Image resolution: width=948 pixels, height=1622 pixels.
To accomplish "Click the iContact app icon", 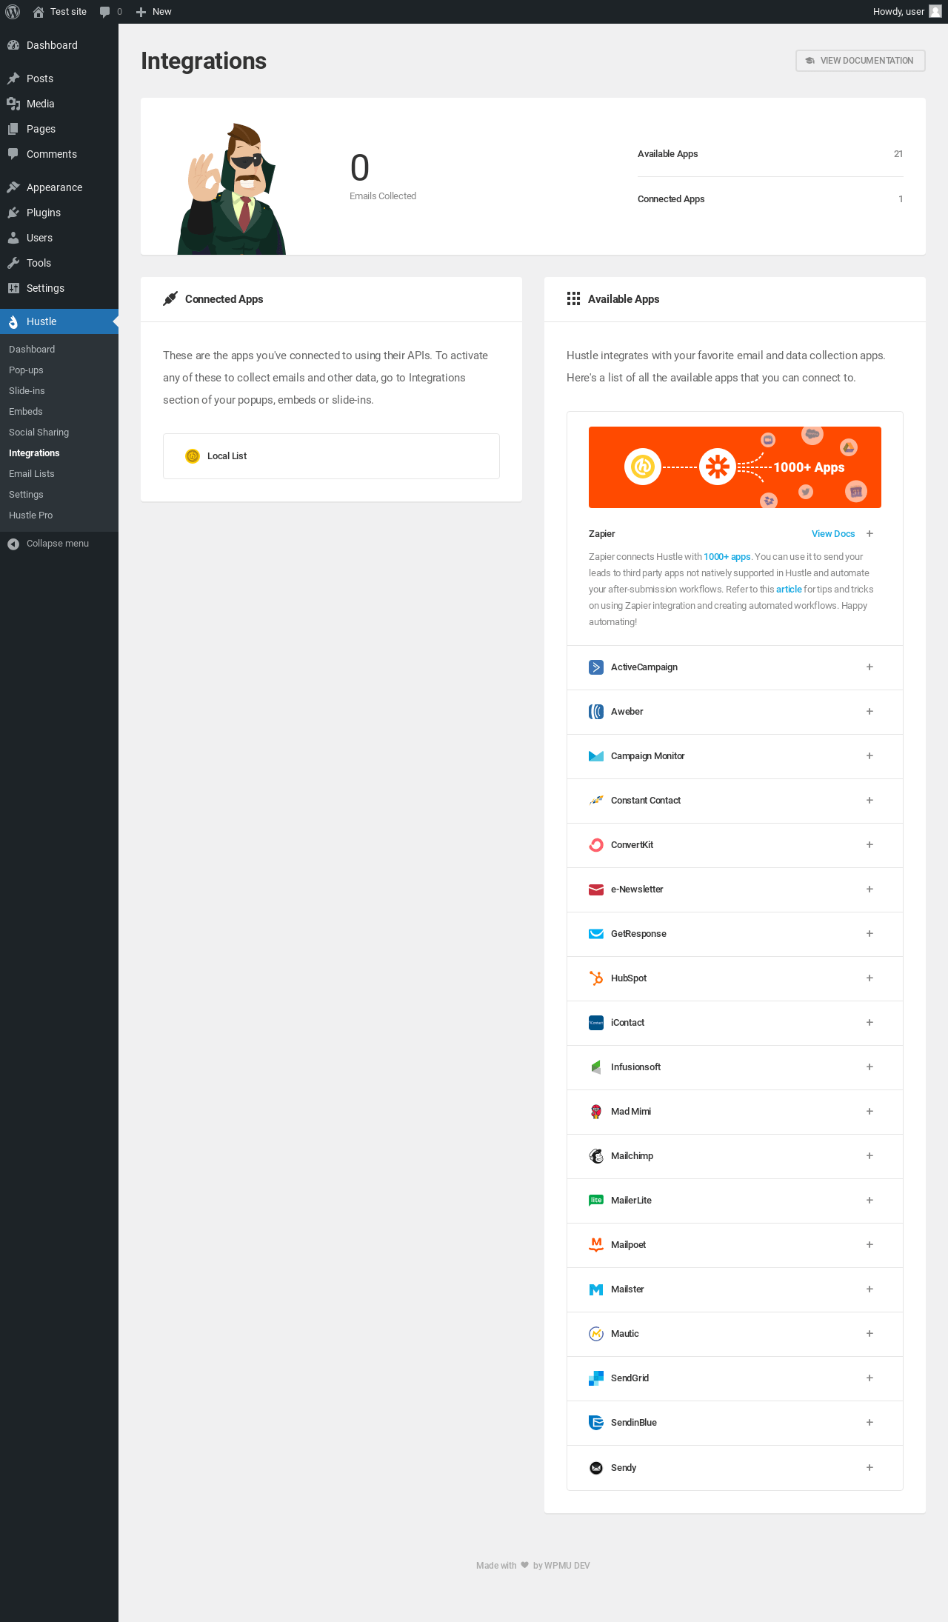I will point(596,1023).
